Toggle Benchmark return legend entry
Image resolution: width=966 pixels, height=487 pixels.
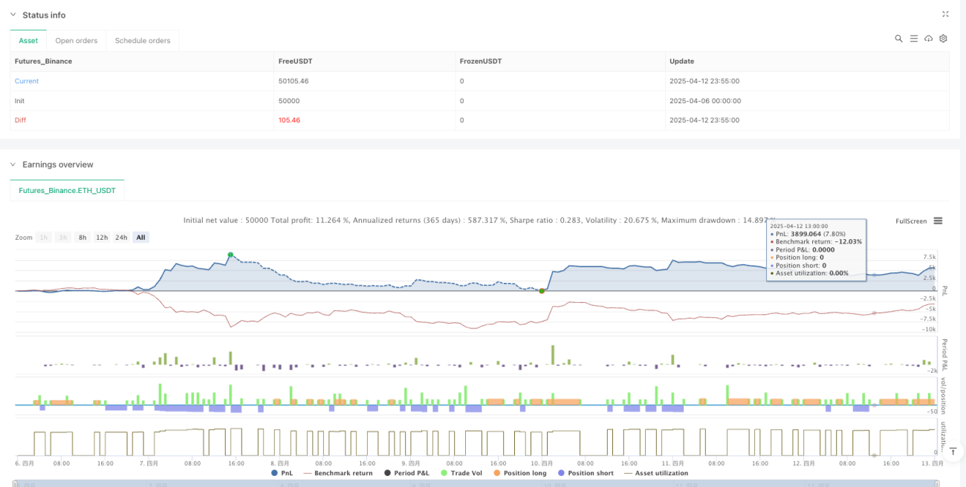point(339,473)
